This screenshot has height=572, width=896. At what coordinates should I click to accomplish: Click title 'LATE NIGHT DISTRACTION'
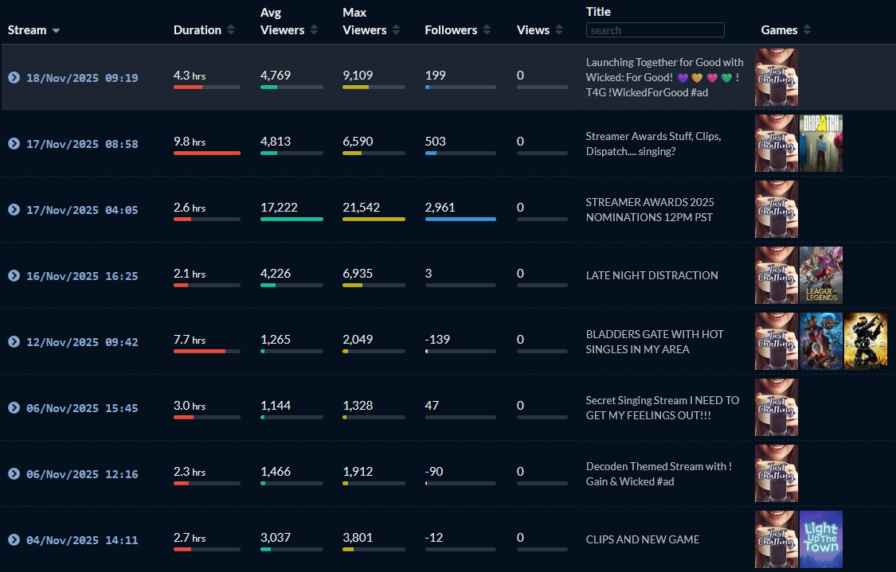[651, 275]
